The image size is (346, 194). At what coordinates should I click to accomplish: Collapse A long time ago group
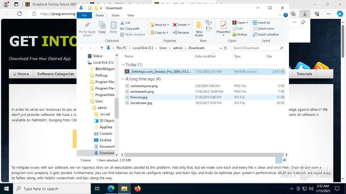tap(123, 79)
